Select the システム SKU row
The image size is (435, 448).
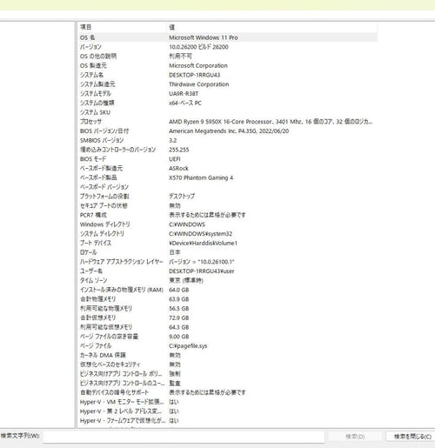227,112
